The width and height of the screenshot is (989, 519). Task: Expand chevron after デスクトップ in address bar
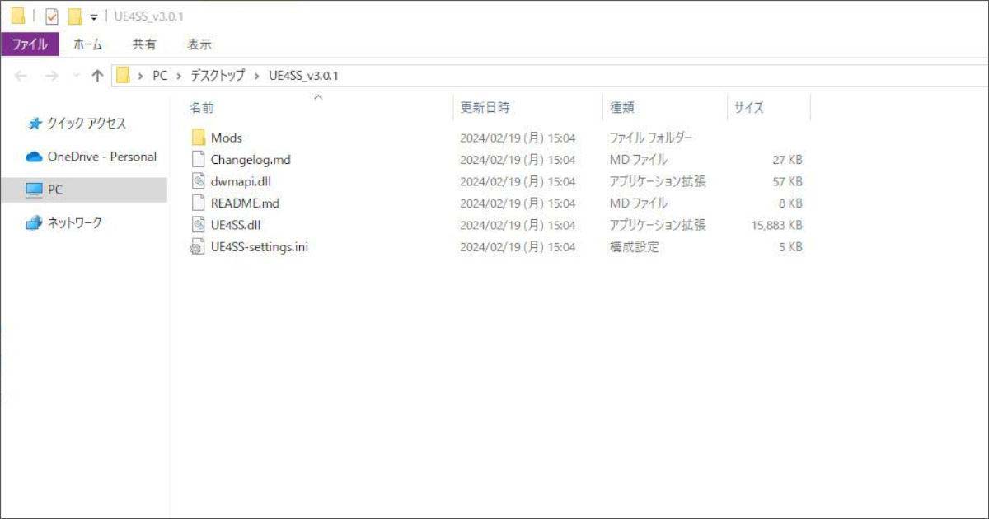257,76
